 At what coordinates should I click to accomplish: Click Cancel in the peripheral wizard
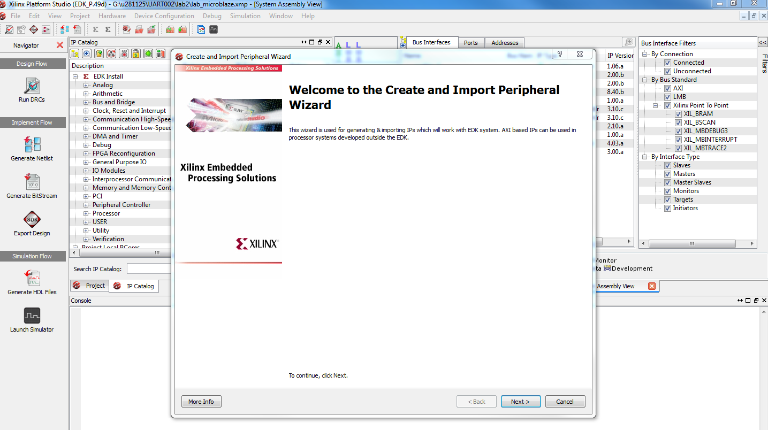click(565, 402)
